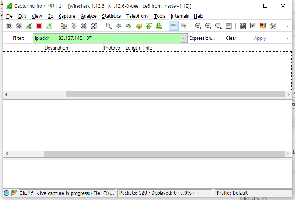Find a packet magnifier icon

coord(109,26)
